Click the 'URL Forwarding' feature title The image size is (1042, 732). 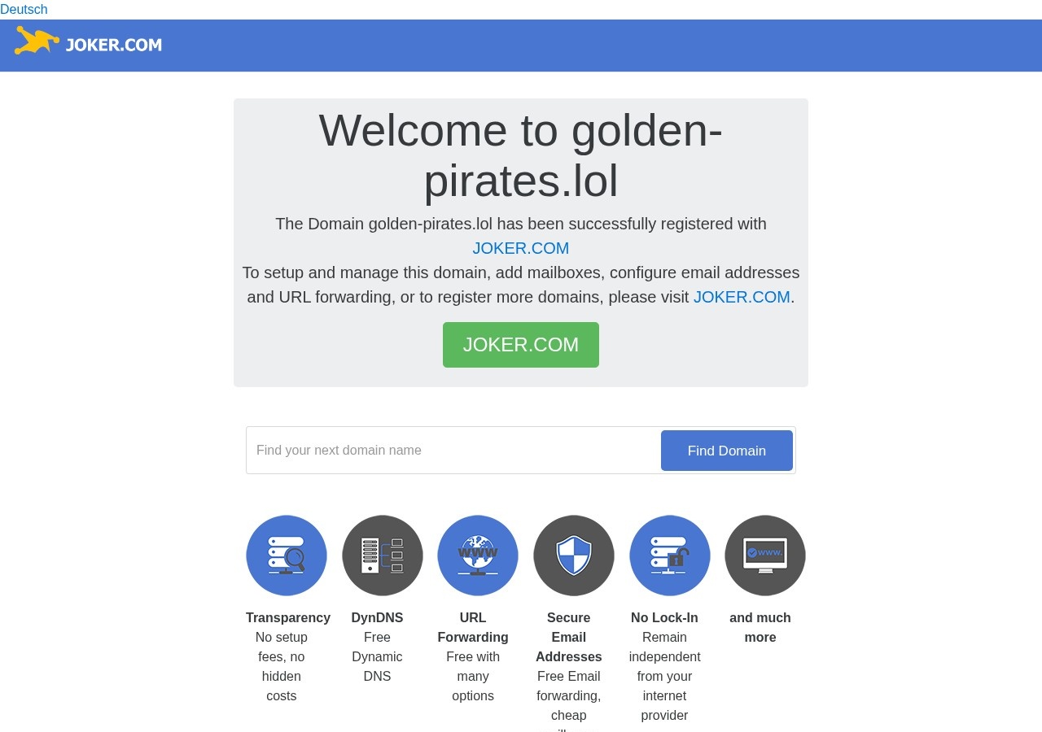473,627
